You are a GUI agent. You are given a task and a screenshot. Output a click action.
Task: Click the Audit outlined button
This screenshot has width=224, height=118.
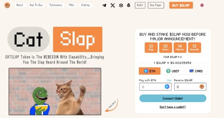tap(140, 5)
